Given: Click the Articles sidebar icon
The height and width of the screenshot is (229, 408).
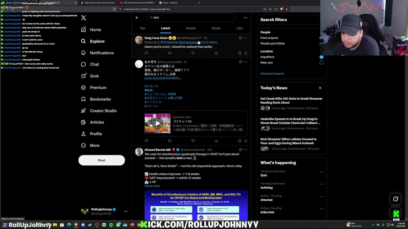Looking at the screenshot, I should click(x=84, y=122).
